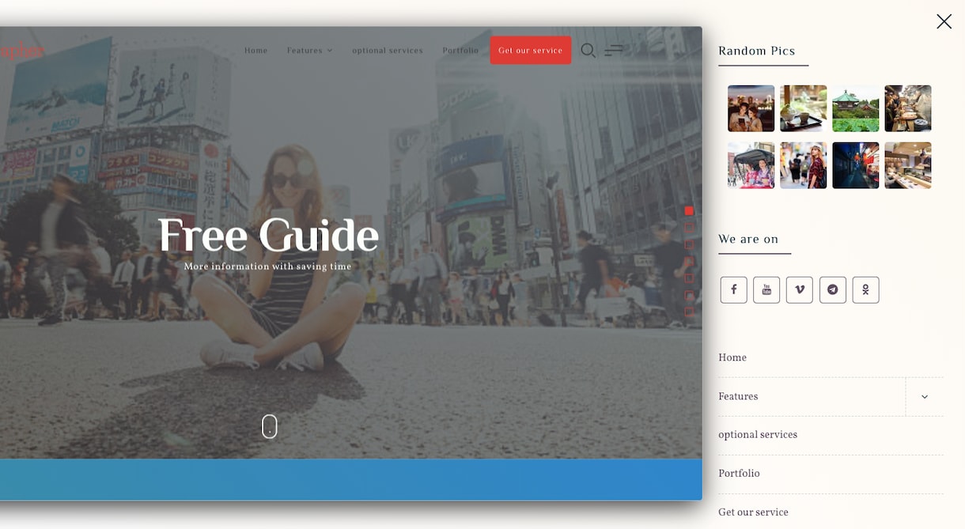965x529 pixels.
Task: Open the green tea tray thumbnail
Action: pos(804,108)
